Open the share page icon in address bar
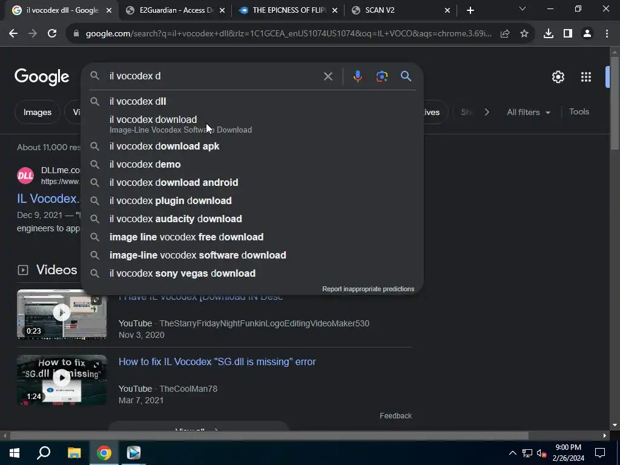The height and width of the screenshot is (465, 620). [x=505, y=34]
